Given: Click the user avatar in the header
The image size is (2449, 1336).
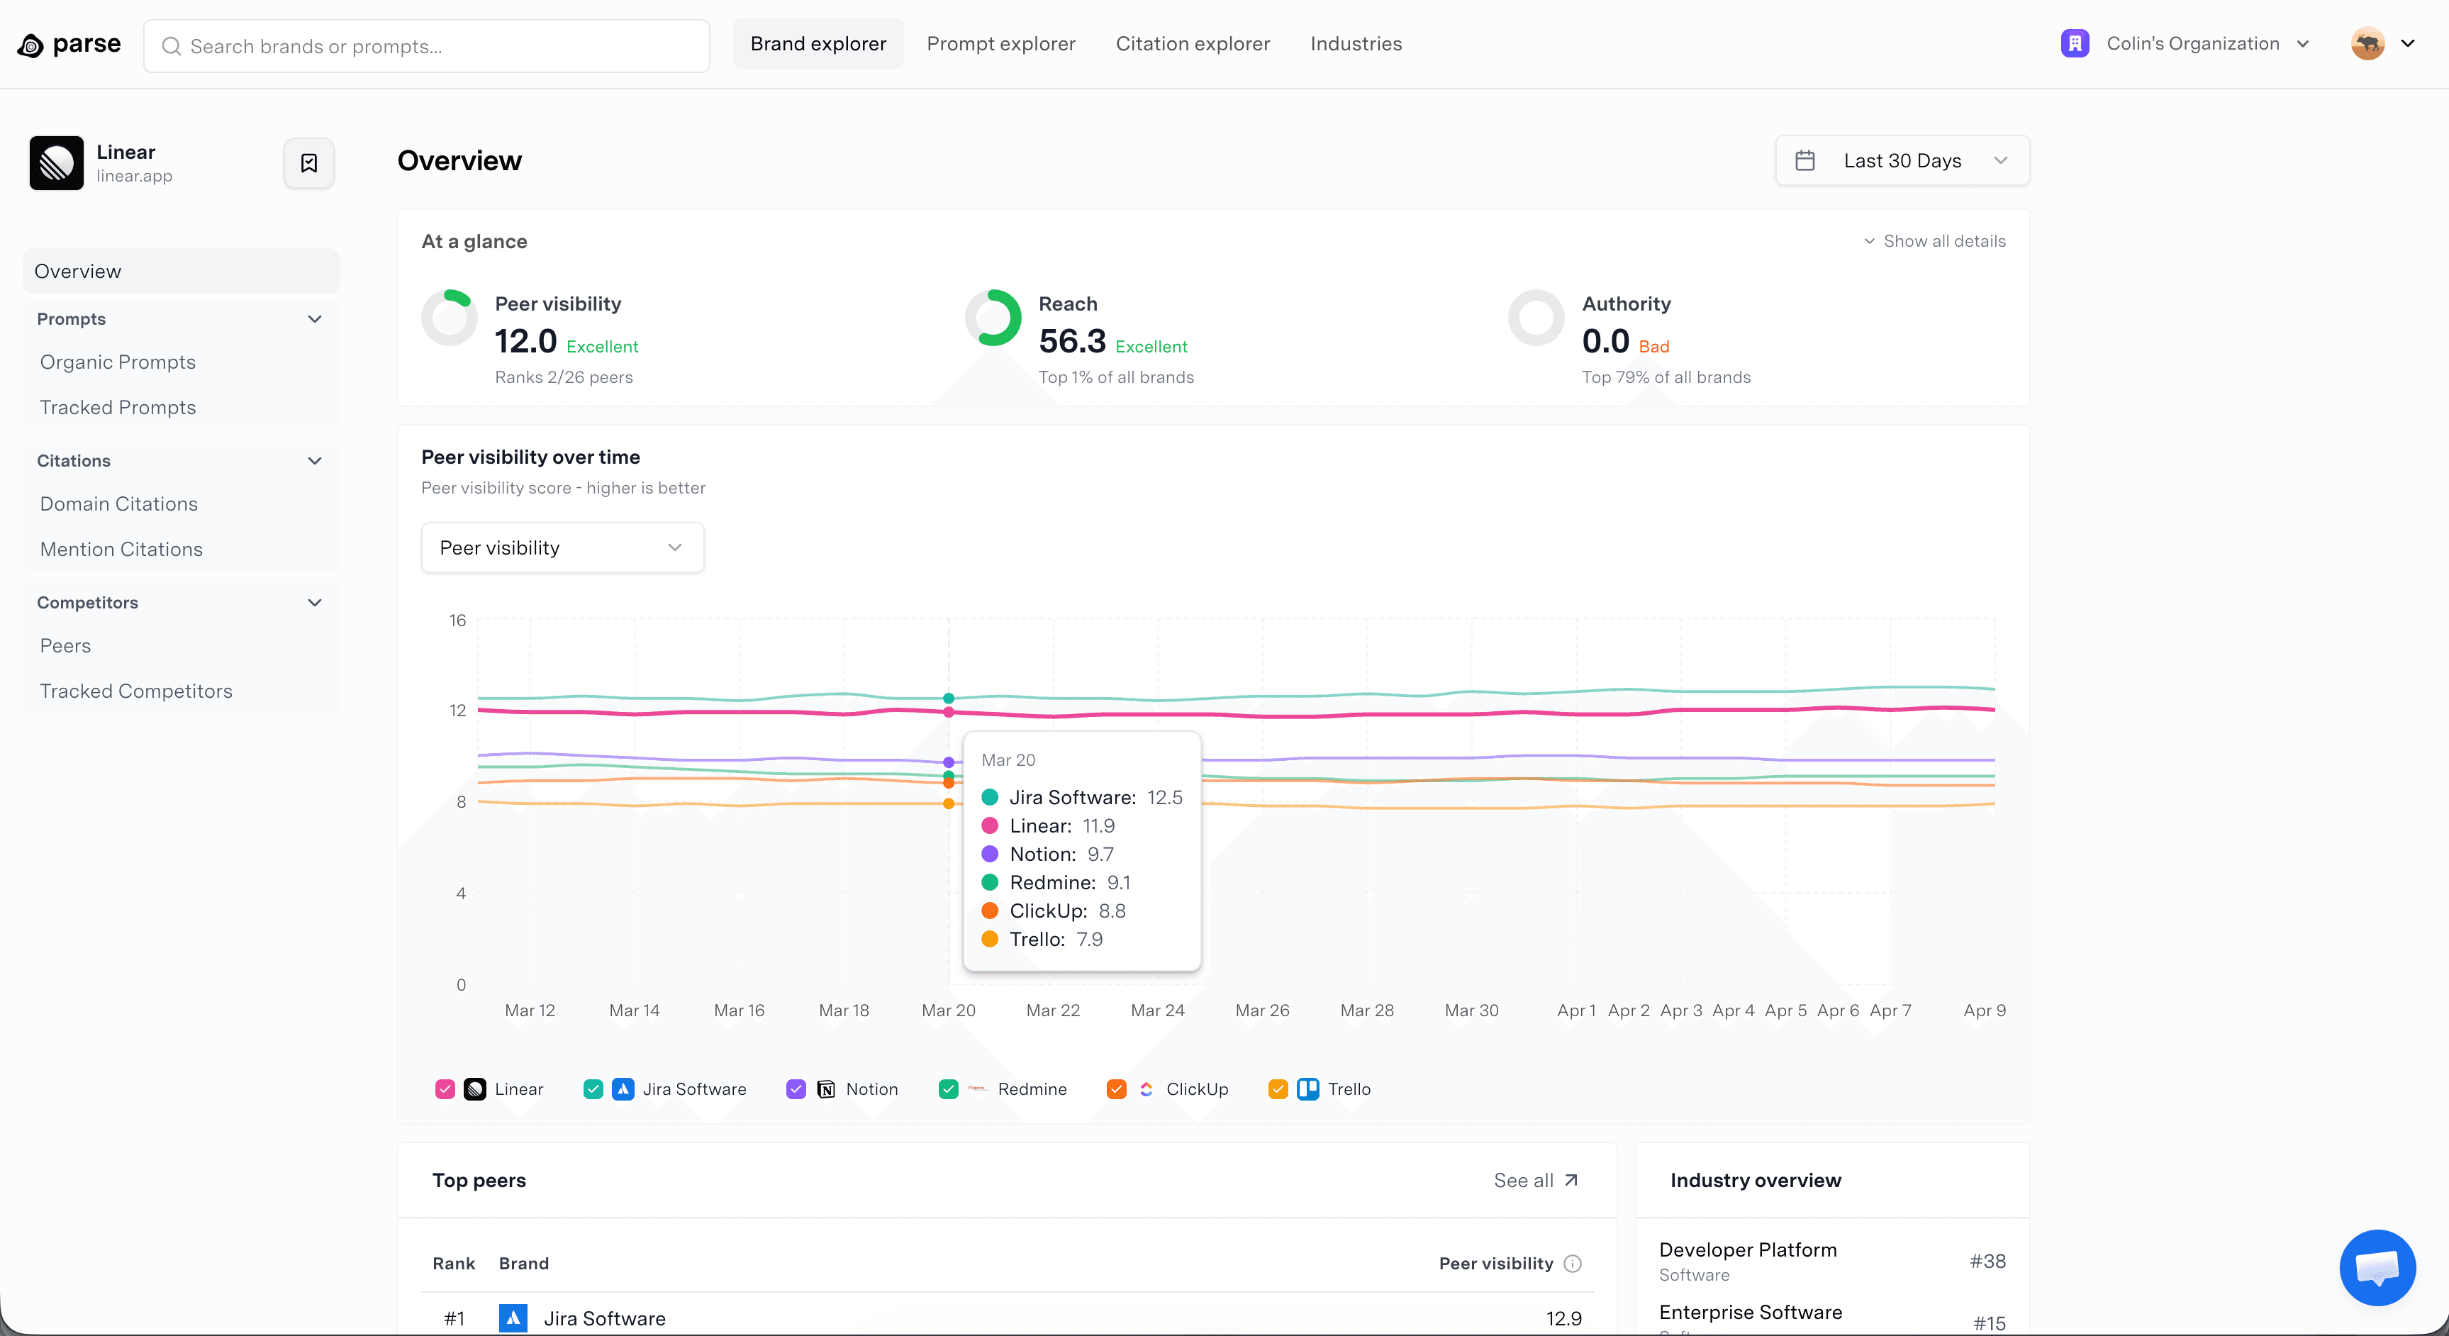Looking at the screenshot, I should click(2367, 44).
